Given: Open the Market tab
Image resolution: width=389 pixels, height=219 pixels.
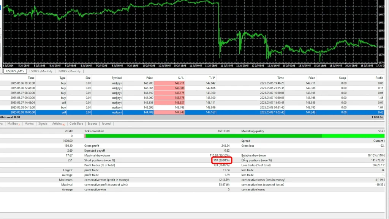Looking at the screenshot, I should coord(29,124).
